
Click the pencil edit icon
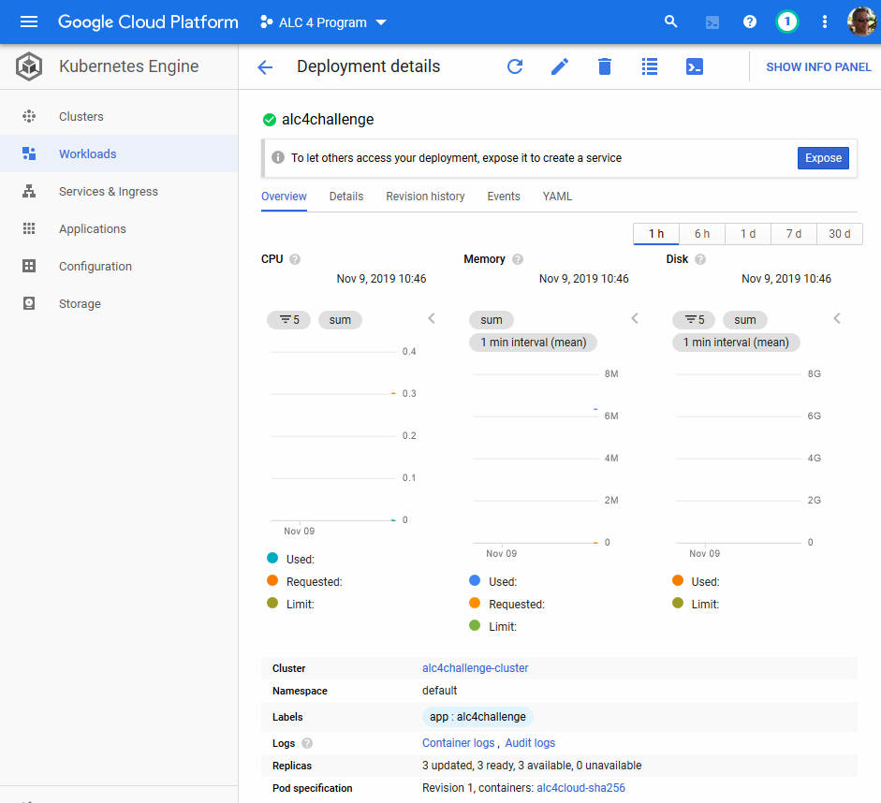[x=560, y=66]
